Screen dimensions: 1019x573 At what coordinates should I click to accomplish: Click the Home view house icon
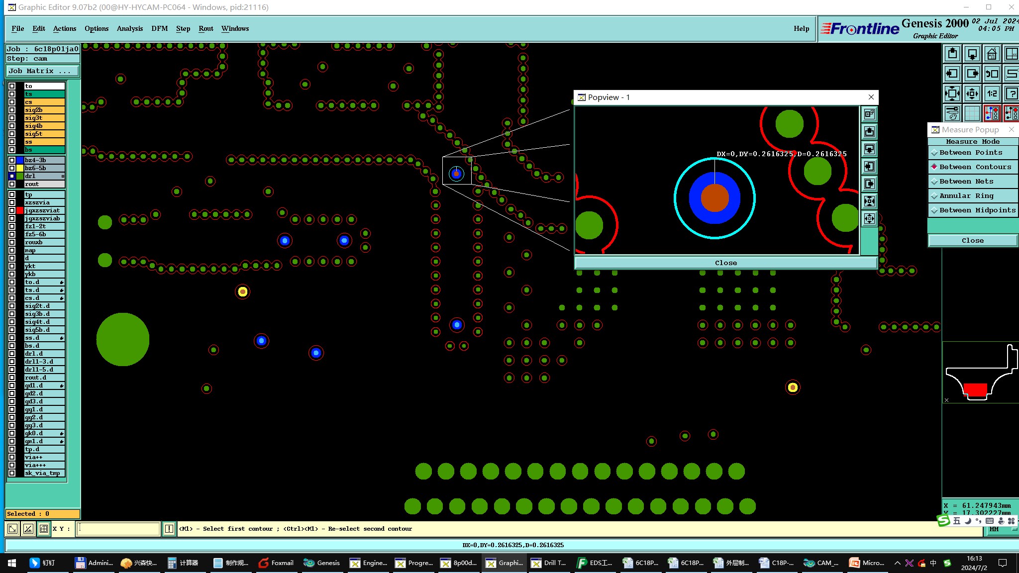coord(992,54)
